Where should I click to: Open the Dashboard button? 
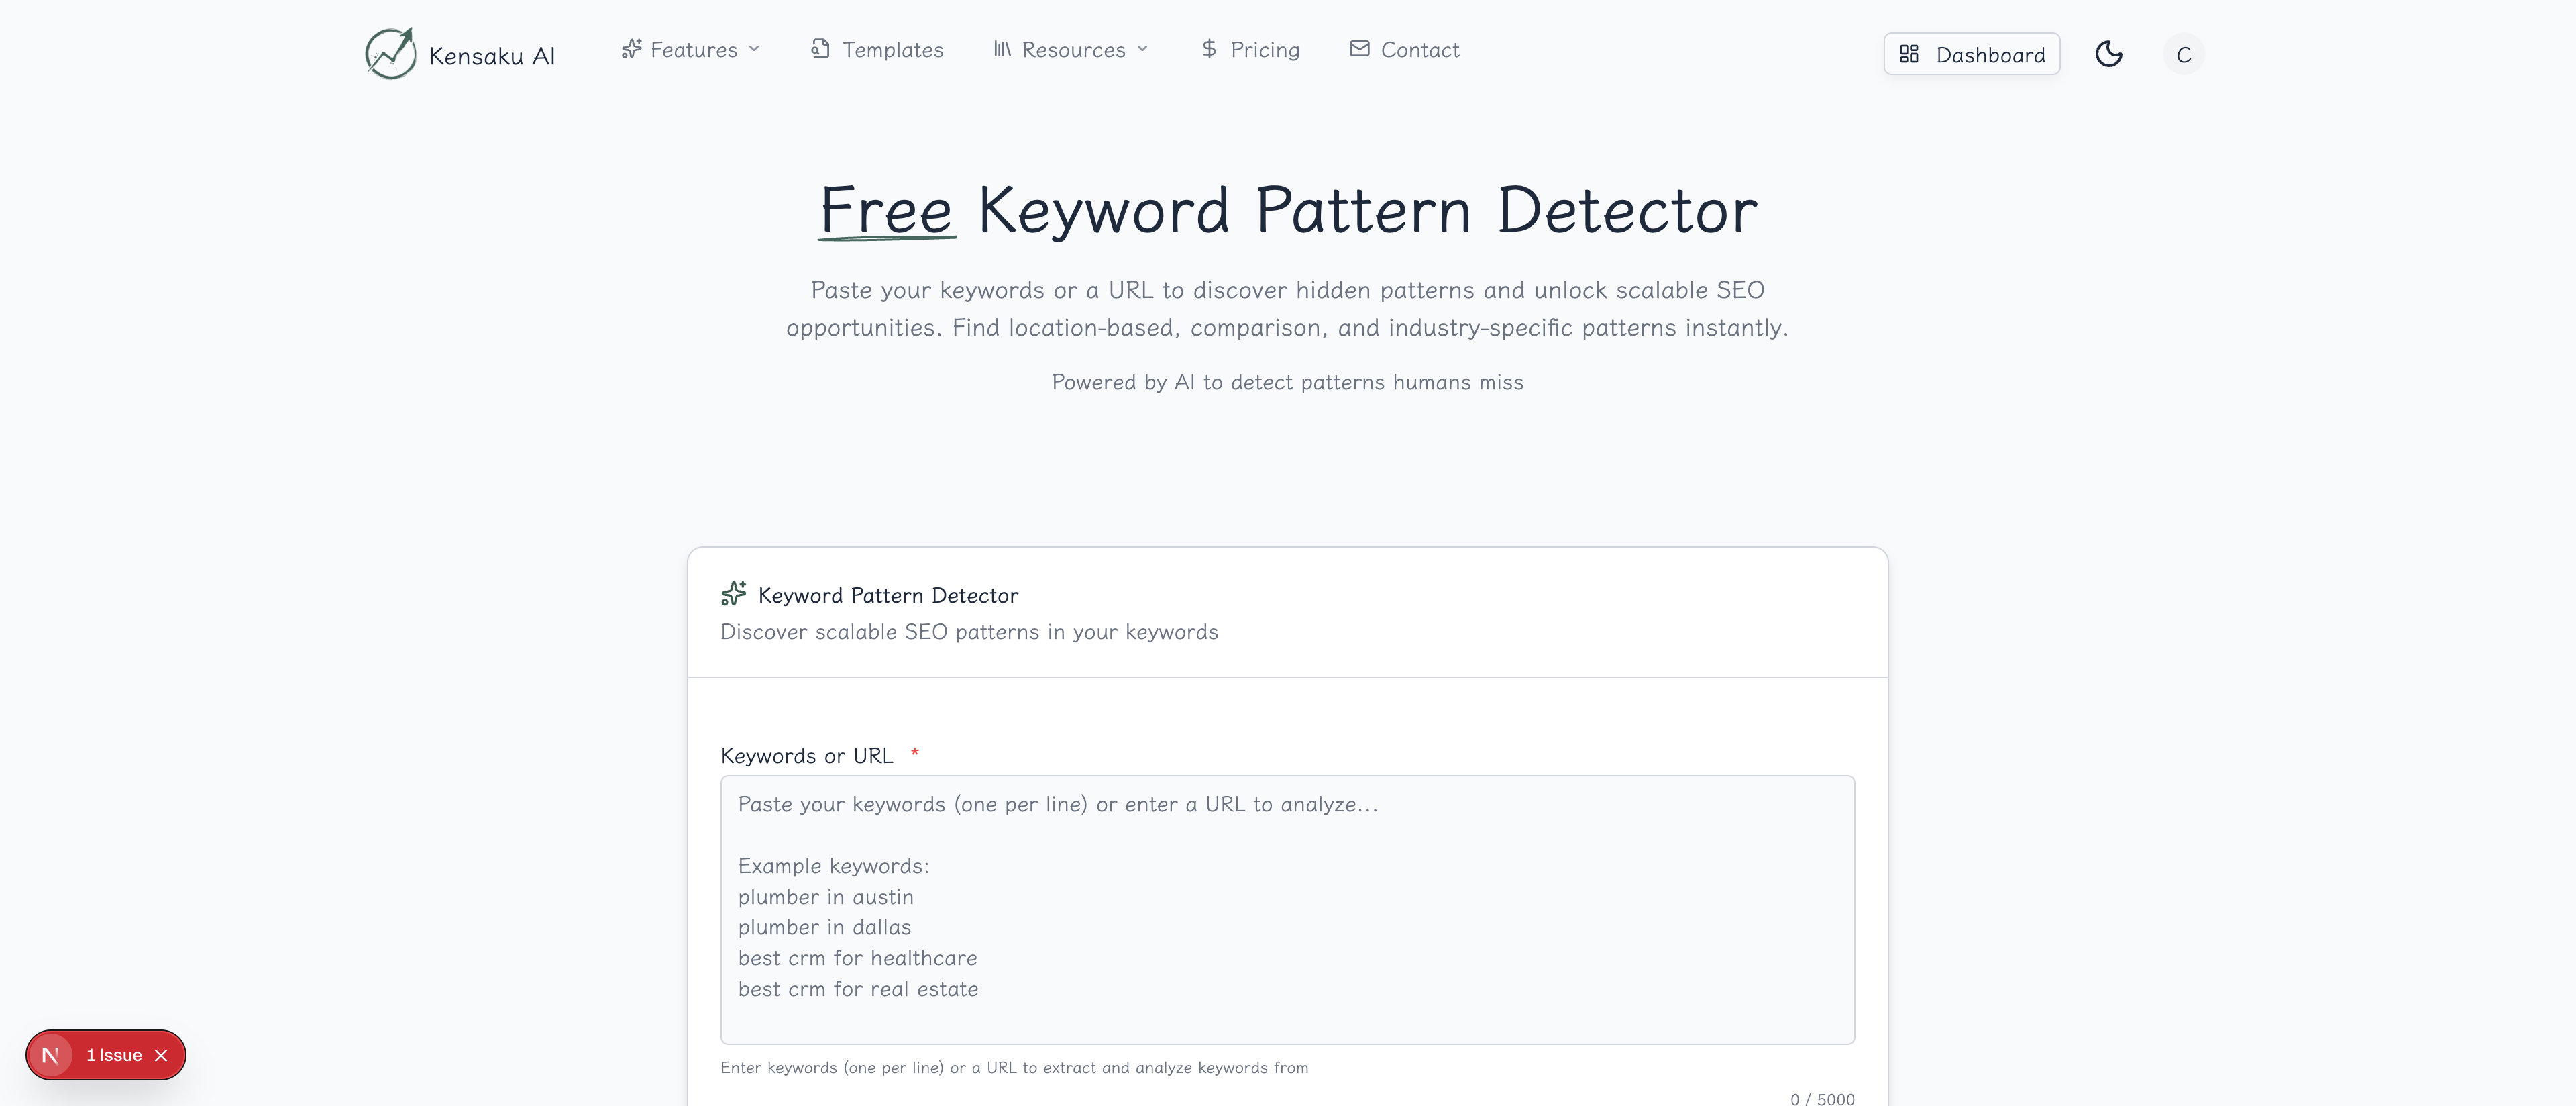tap(1989, 55)
